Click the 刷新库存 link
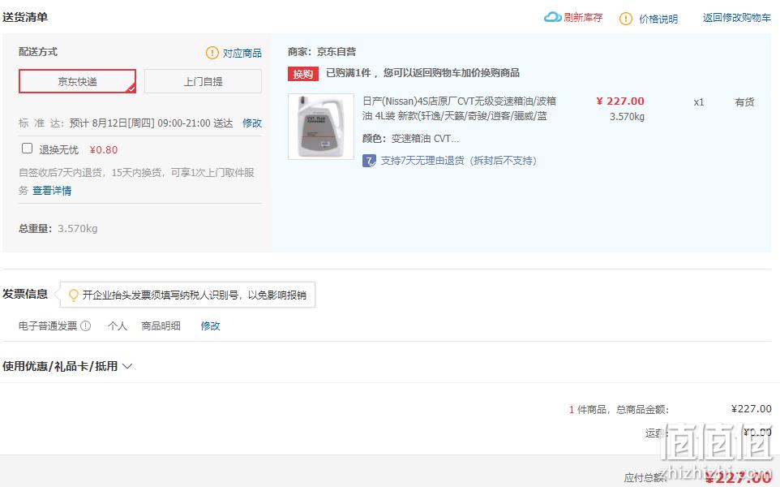Screen dimensions: 780x487 [583, 18]
